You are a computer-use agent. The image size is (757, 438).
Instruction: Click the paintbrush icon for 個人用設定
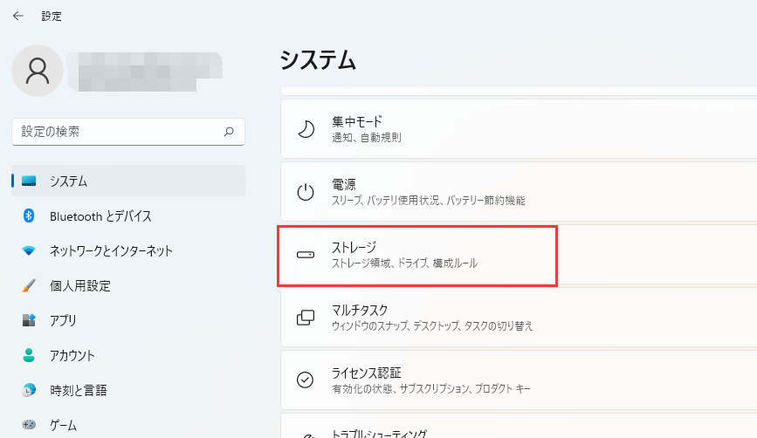tap(29, 285)
